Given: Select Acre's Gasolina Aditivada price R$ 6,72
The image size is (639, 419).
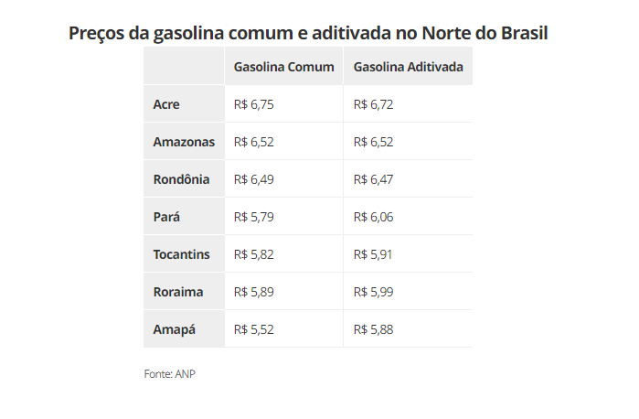Looking at the screenshot, I should point(373,104).
